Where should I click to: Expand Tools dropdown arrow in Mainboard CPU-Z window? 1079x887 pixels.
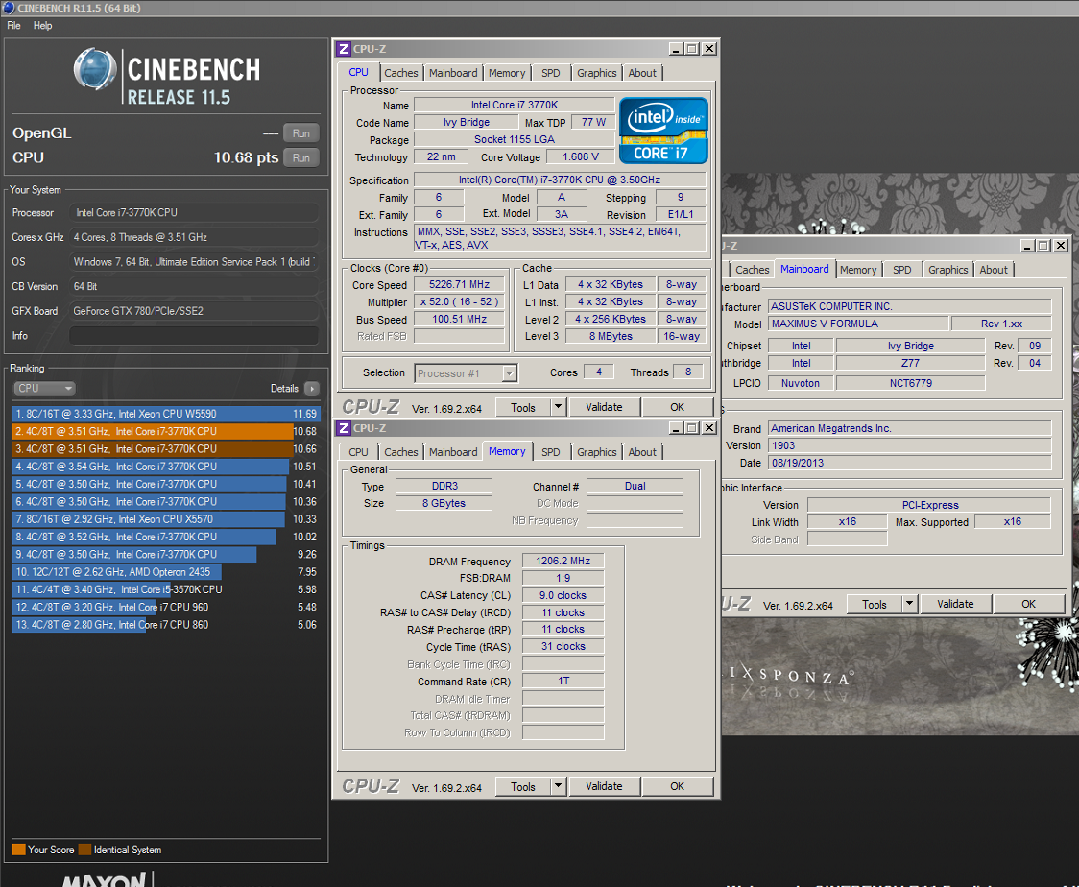tap(910, 604)
